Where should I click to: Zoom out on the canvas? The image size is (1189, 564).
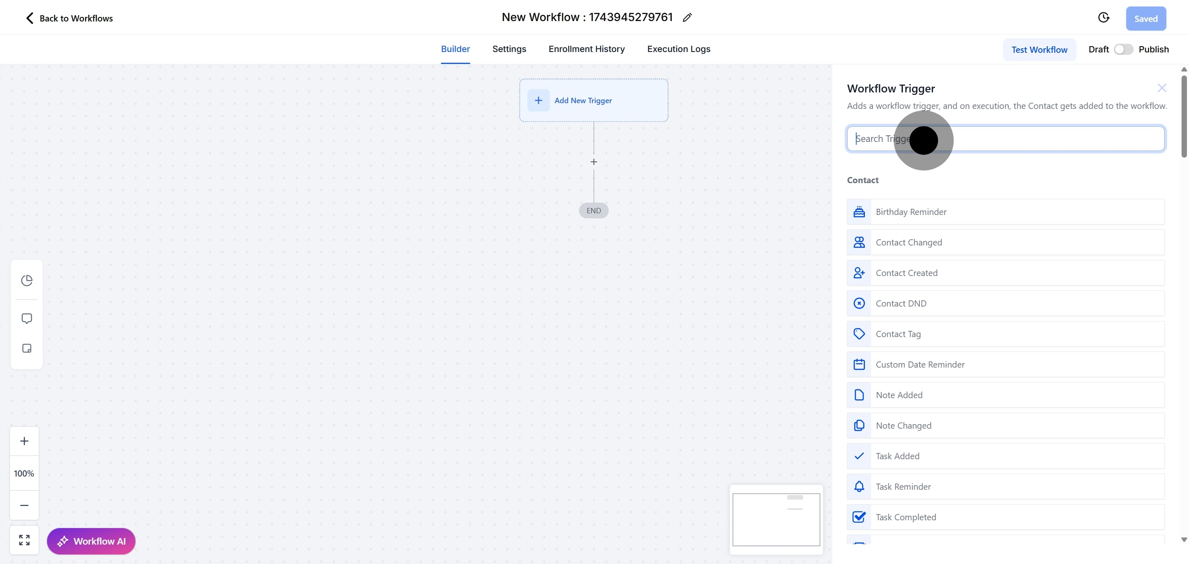point(24,505)
